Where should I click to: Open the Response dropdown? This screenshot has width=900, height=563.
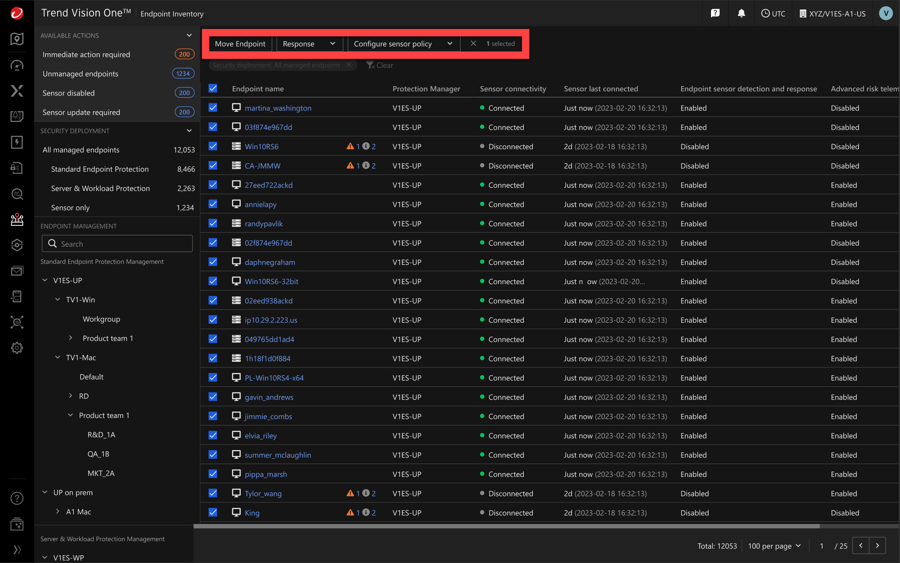[x=309, y=44]
